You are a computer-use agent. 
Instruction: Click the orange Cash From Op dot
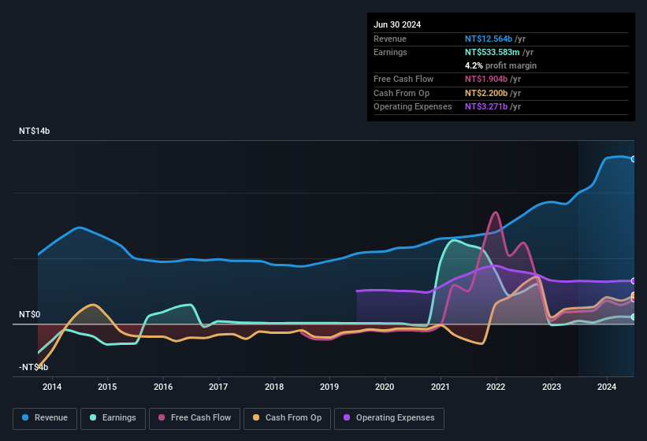257,418
